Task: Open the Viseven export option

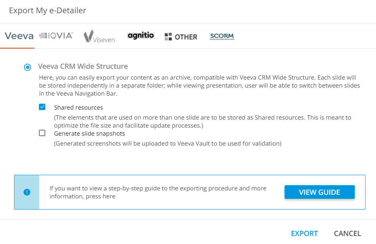Action: (99, 36)
